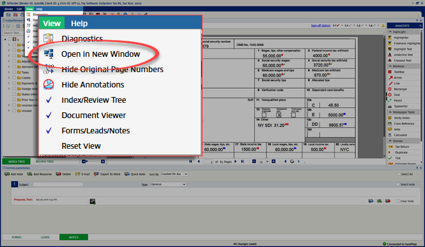Expand the Taxes folder in index tree
This screenshot has width=425, height=247.
click(9, 72)
